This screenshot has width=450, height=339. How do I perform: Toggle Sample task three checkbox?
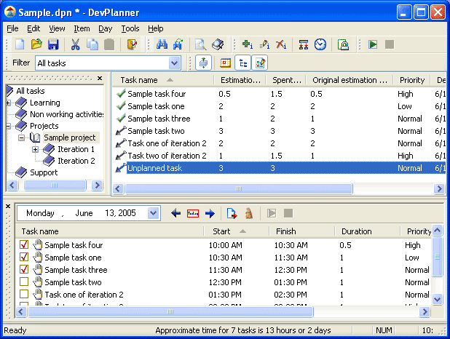coord(24,270)
